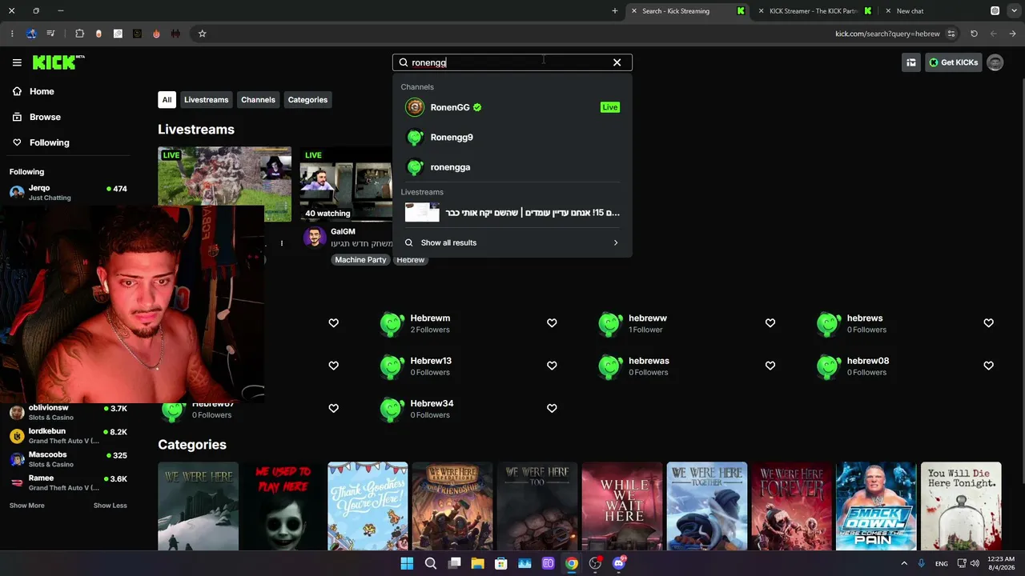The height and width of the screenshot is (576, 1025).
Task: Open the You Will Die Here Tonight category
Action: (961, 506)
